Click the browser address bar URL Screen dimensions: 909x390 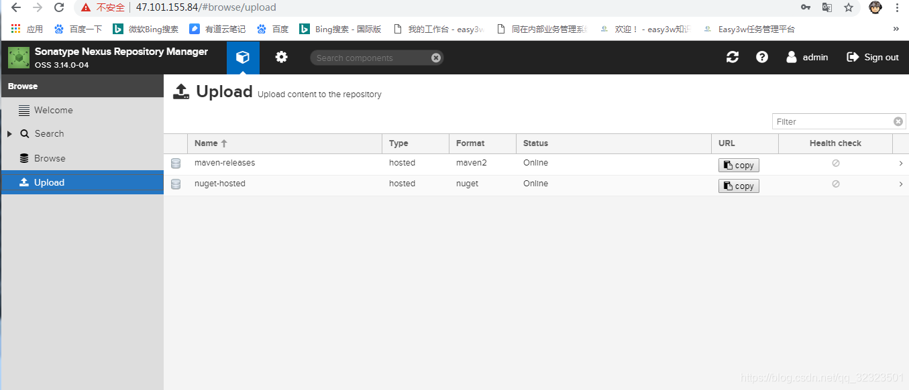[x=206, y=7]
